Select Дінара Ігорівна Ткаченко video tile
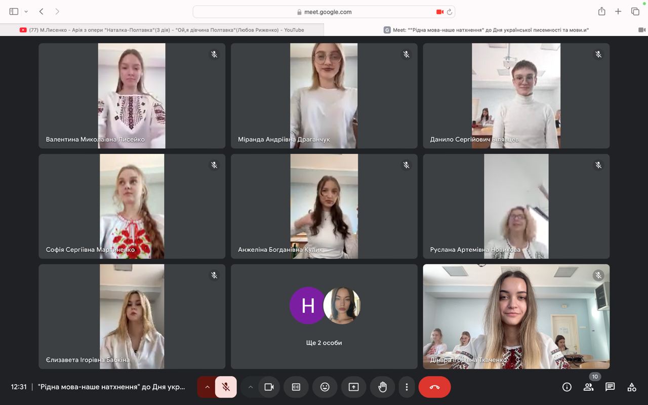Screen dimensions: 648x405 point(516,316)
